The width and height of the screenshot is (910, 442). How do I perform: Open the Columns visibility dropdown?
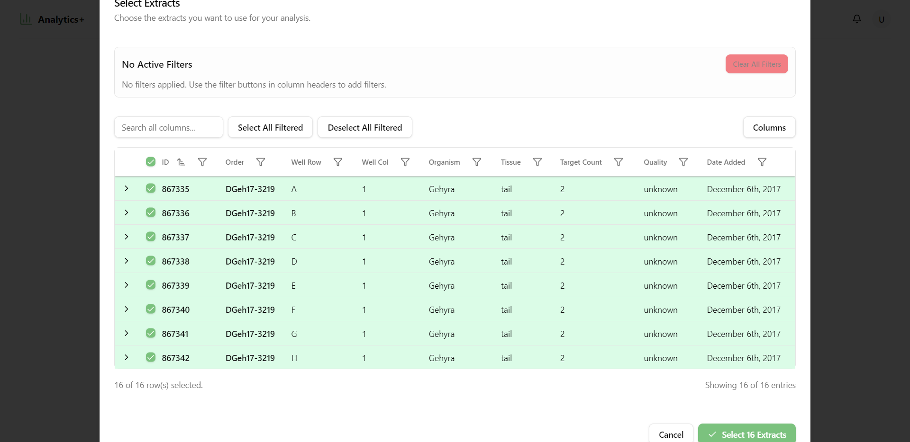click(x=769, y=127)
